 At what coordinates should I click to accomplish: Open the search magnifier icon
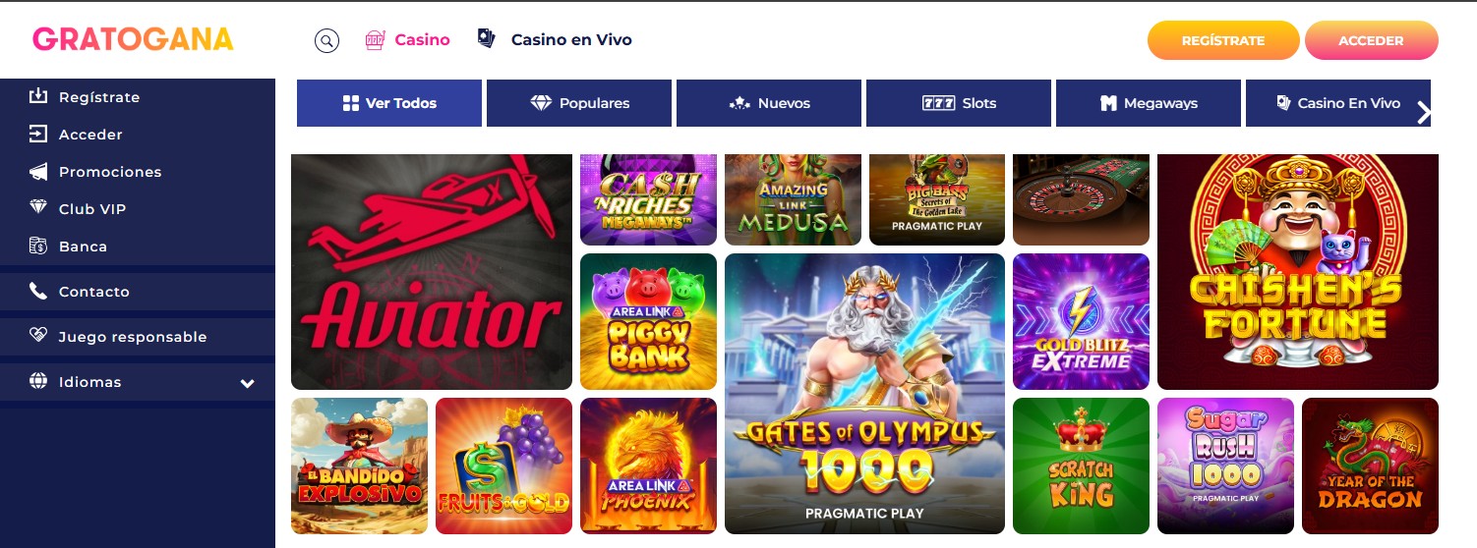point(326,40)
